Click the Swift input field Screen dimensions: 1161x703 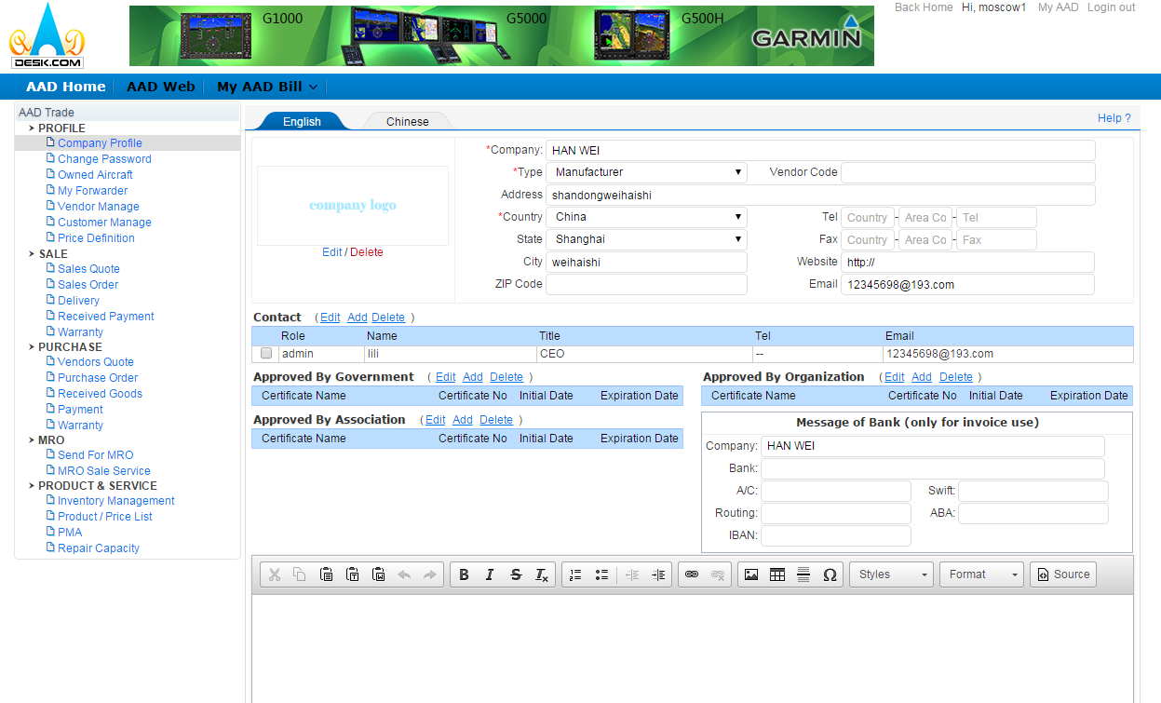[1033, 491]
